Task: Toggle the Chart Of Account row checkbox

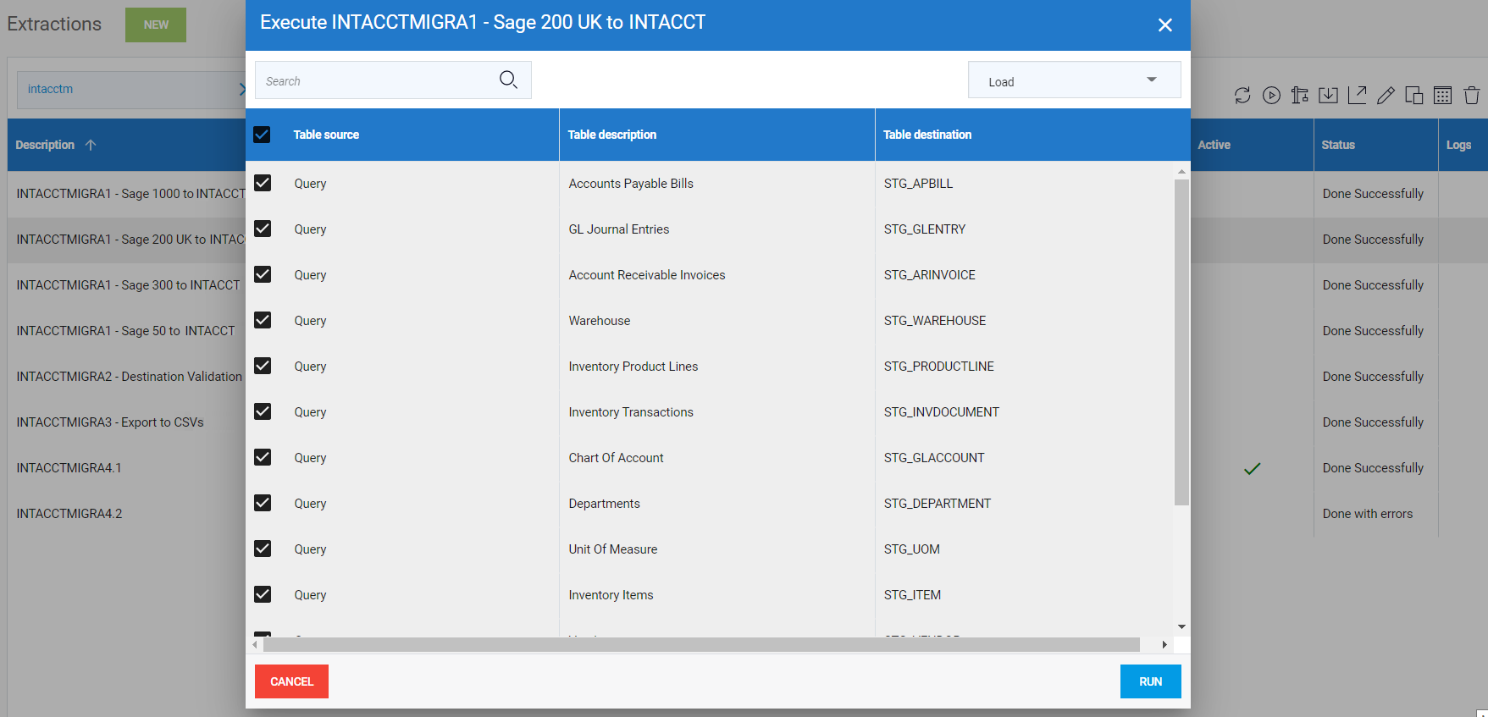Action: pyautogui.click(x=263, y=458)
